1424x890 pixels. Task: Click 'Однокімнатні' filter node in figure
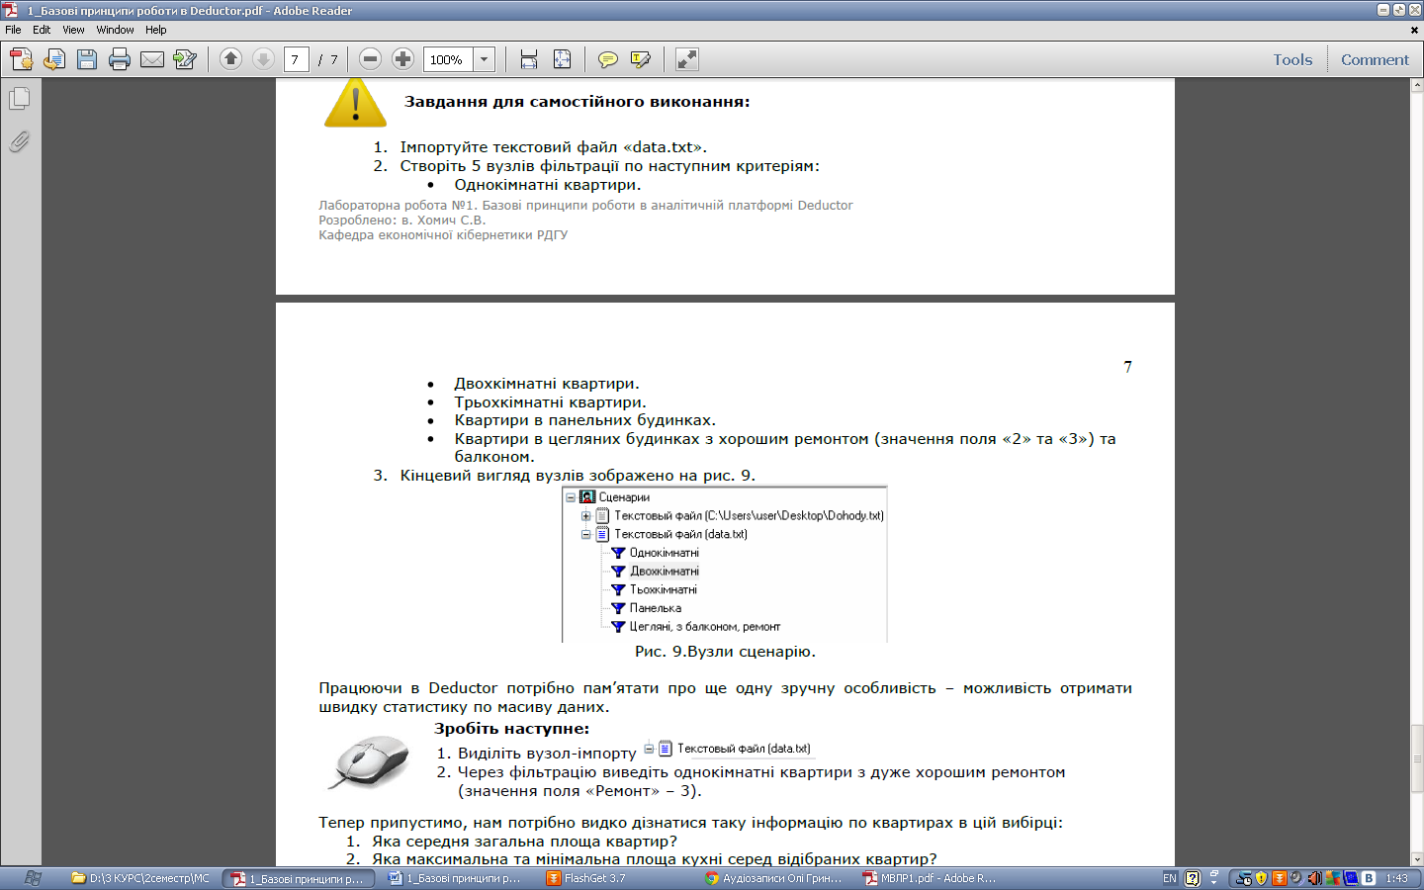pos(664,553)
